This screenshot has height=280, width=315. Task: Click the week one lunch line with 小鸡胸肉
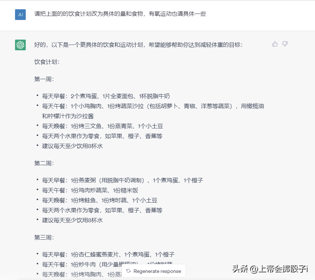tap(153, 106)
